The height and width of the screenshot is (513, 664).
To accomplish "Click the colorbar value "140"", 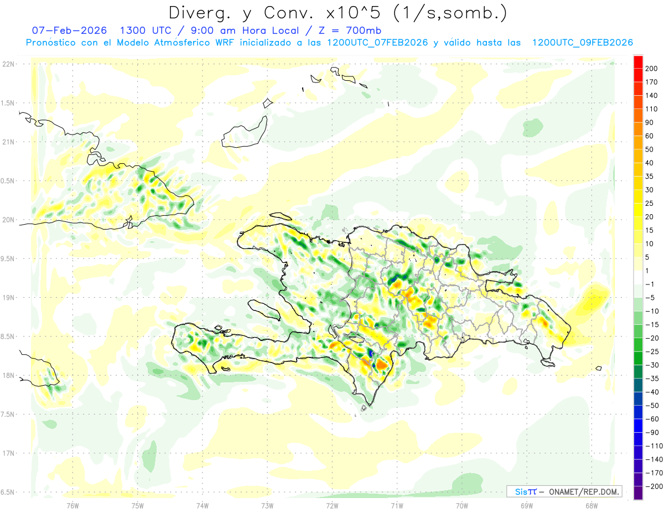I will click(x=652, y=96).
